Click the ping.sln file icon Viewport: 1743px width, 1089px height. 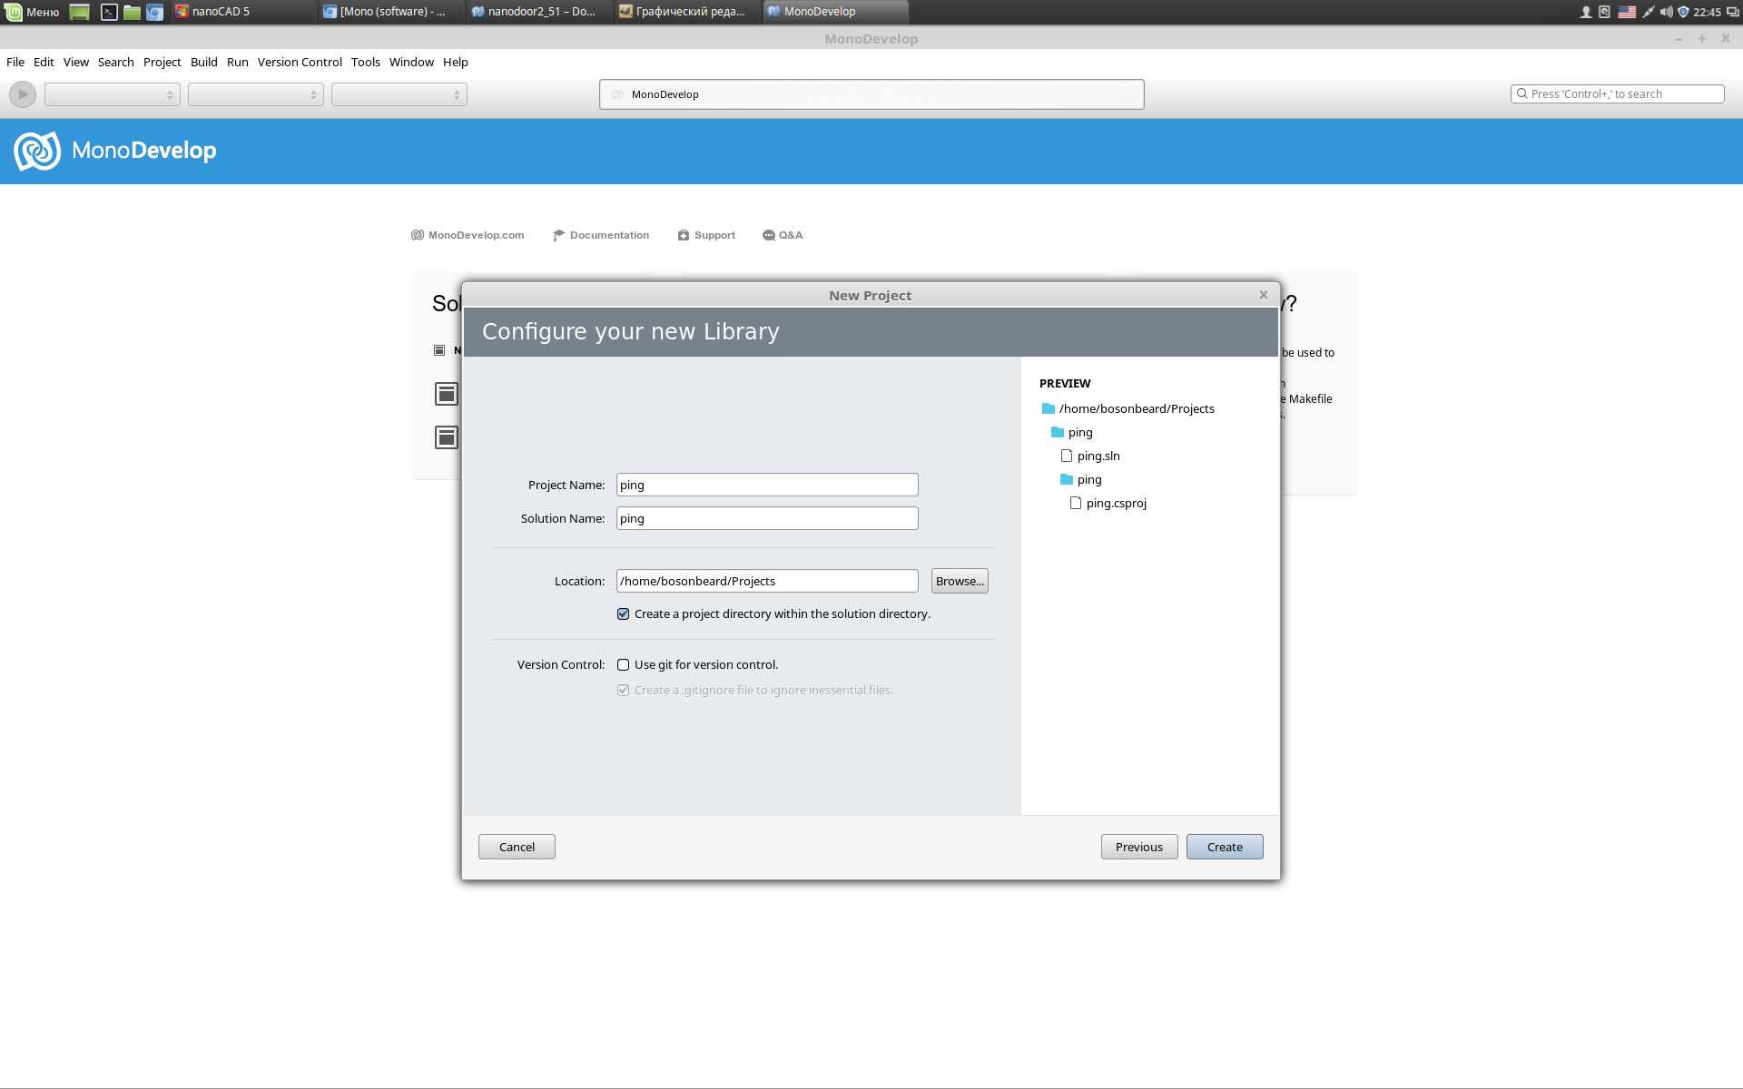(1067, 456)
